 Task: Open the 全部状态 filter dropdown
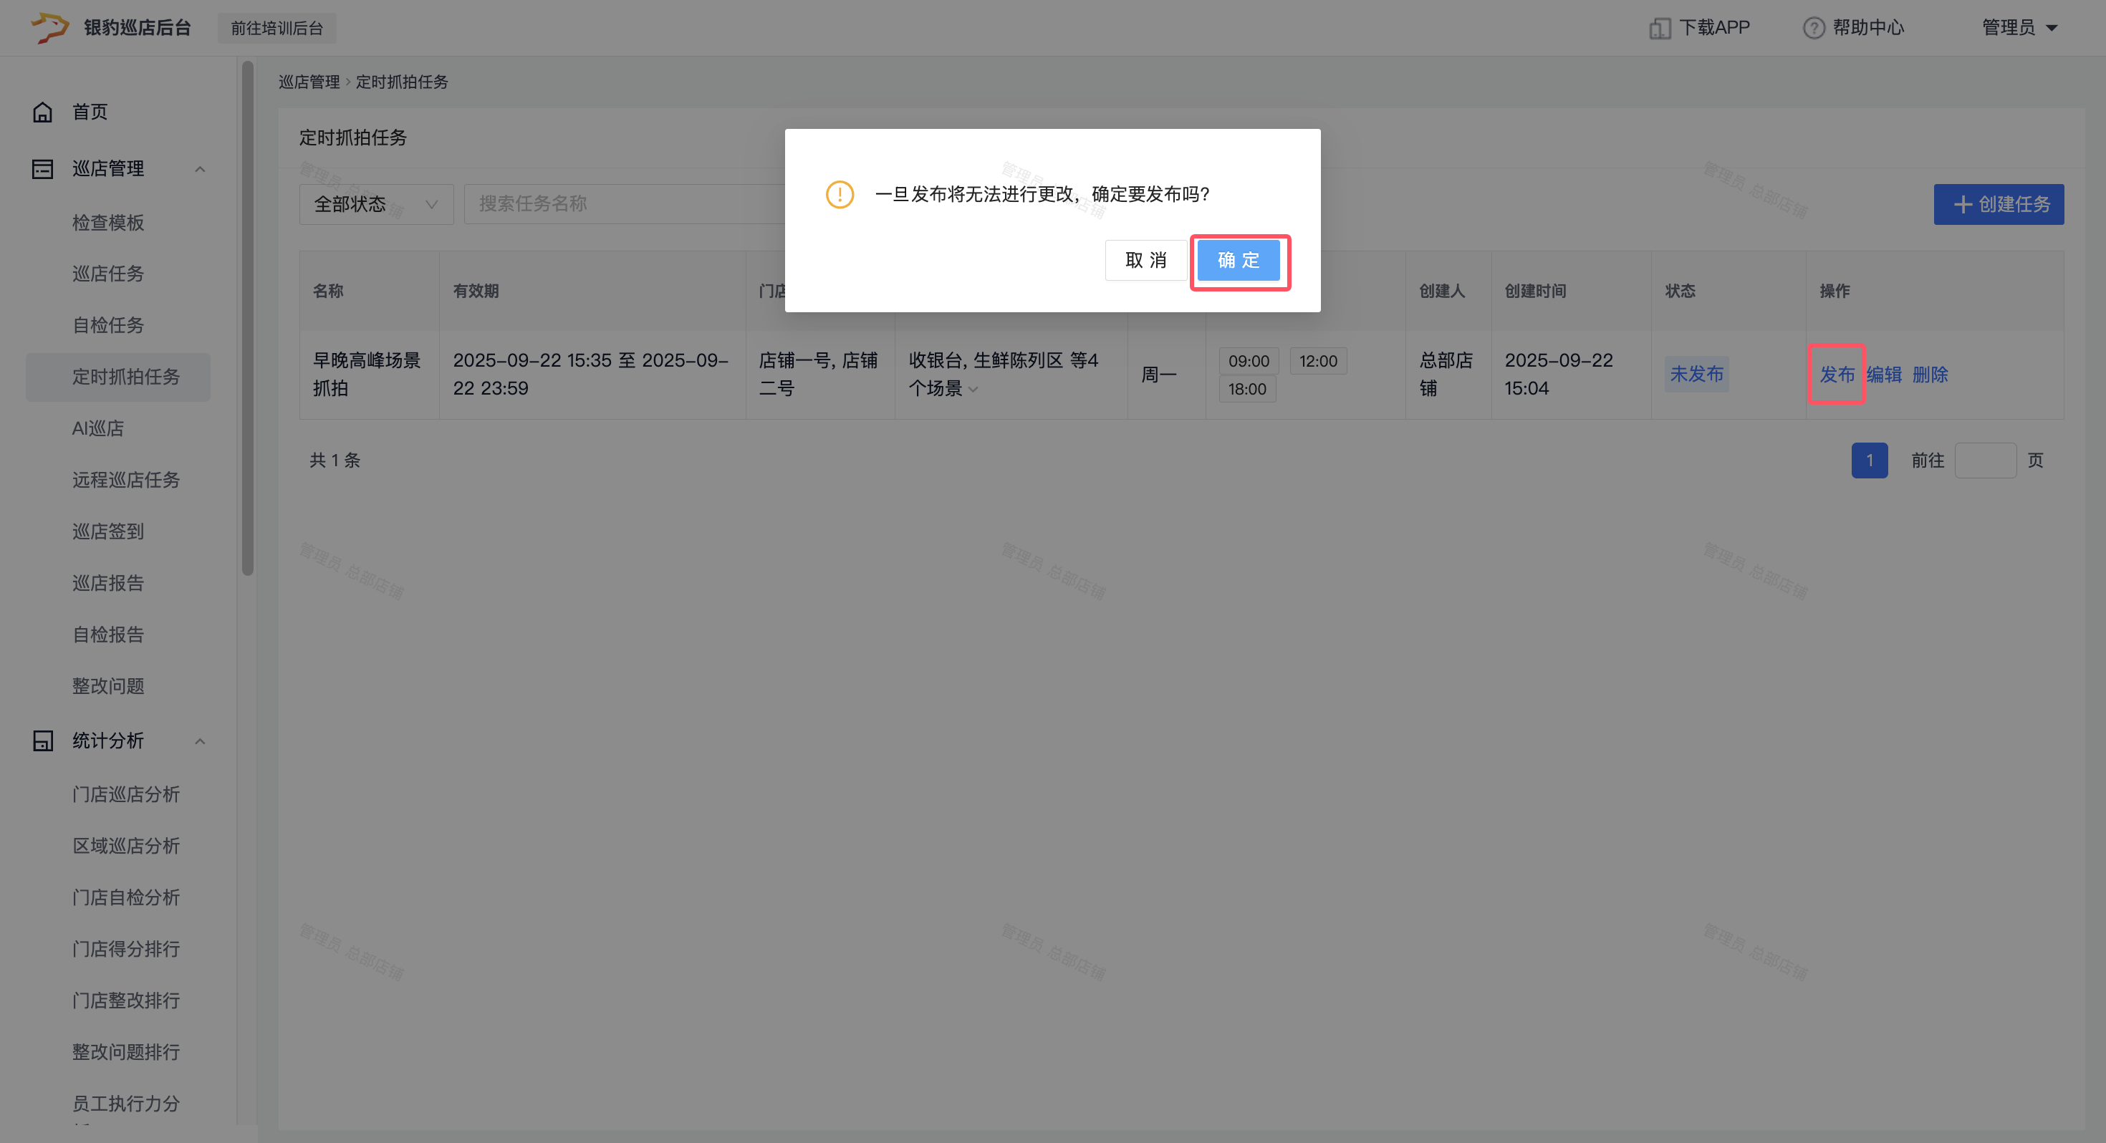click(376, 204)
